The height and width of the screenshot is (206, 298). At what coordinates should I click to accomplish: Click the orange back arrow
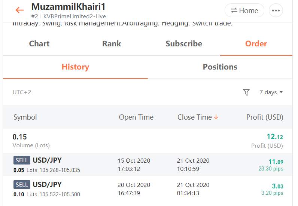click(19, 10)
